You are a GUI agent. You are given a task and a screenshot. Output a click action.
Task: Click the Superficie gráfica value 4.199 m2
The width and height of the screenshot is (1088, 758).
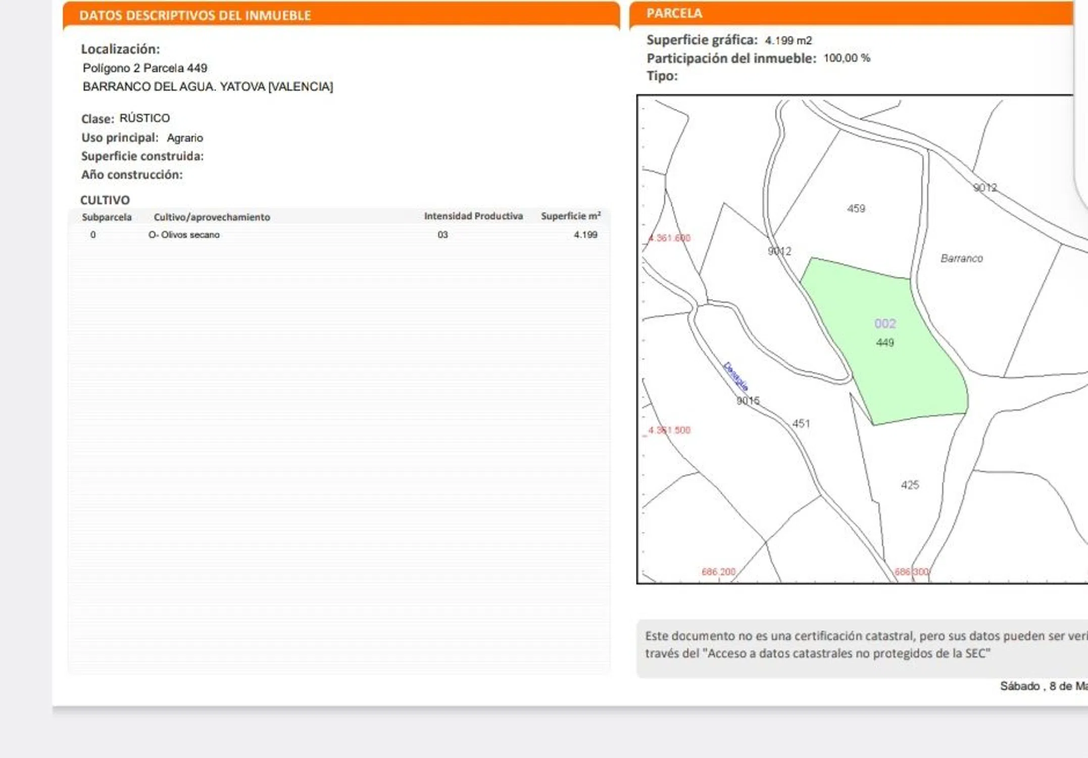click(x=788, y=40)
